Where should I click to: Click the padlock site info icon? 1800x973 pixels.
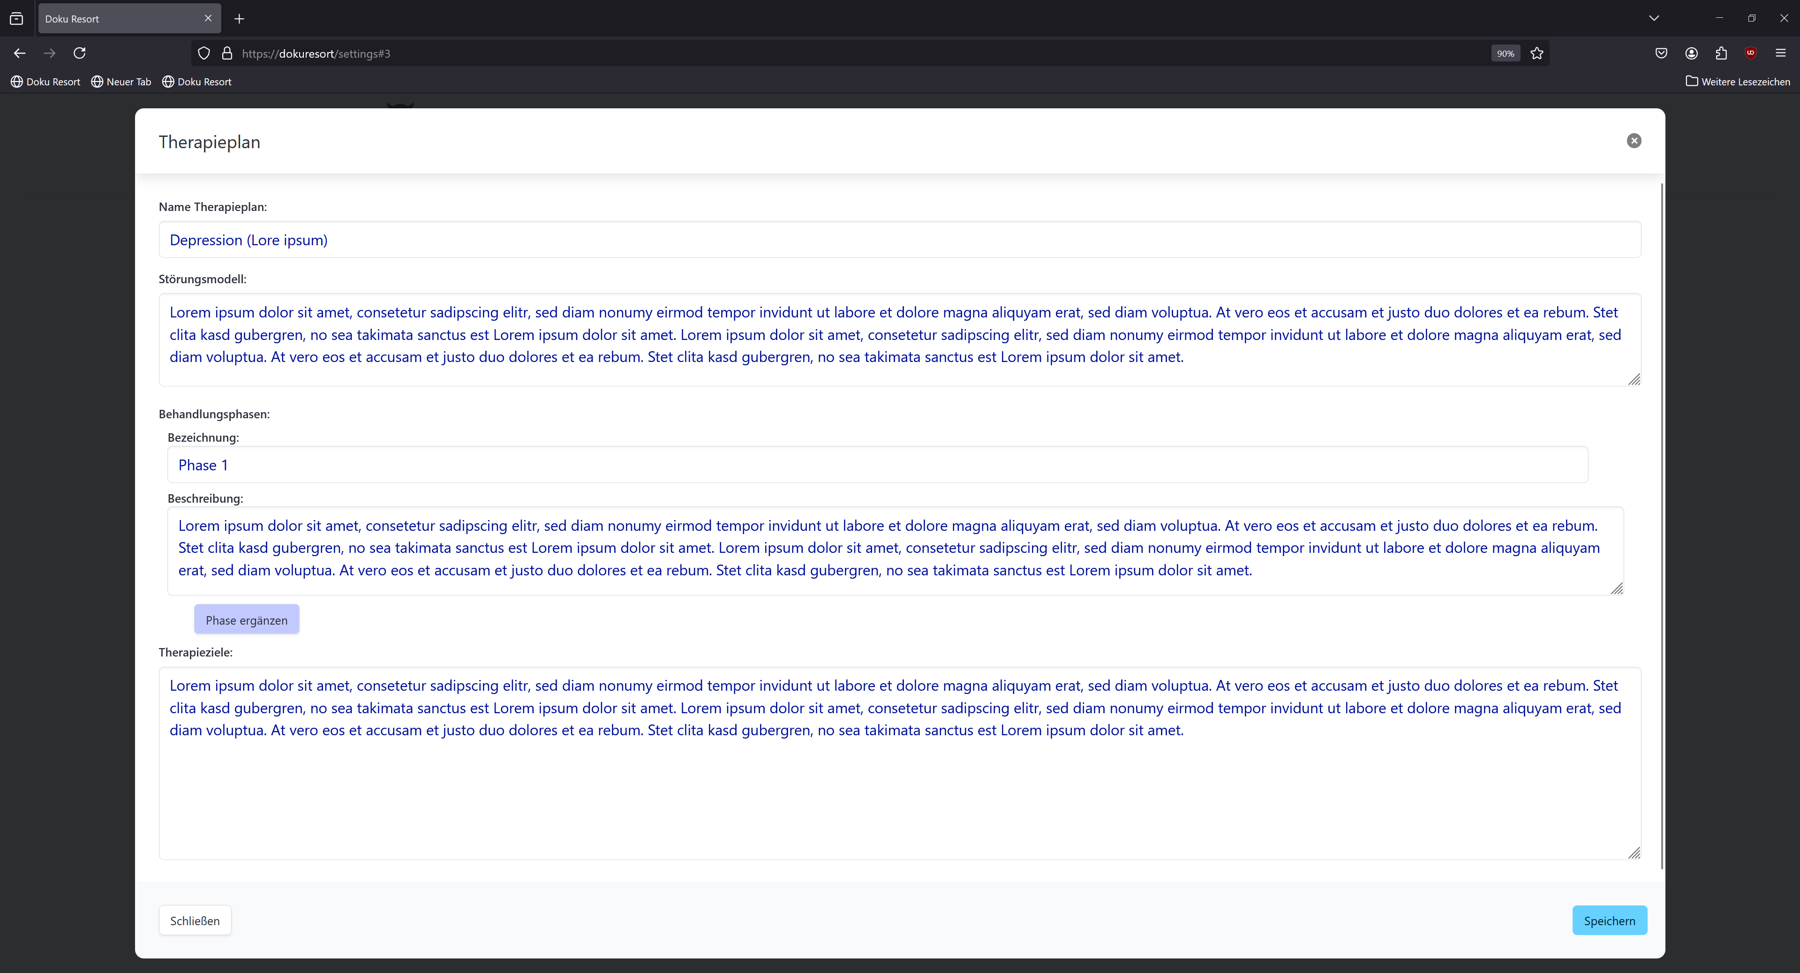click(x=226, y=53)
